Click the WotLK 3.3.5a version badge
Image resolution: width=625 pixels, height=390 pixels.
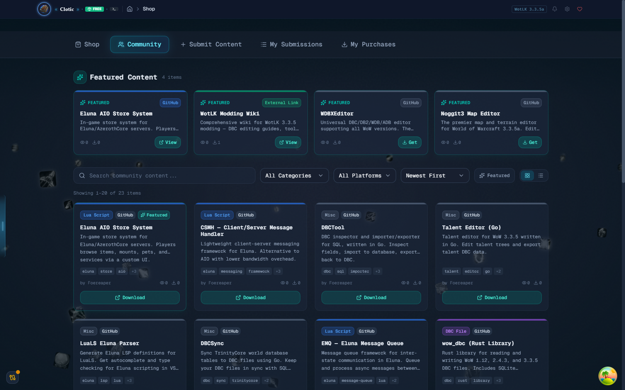point(529,9)
